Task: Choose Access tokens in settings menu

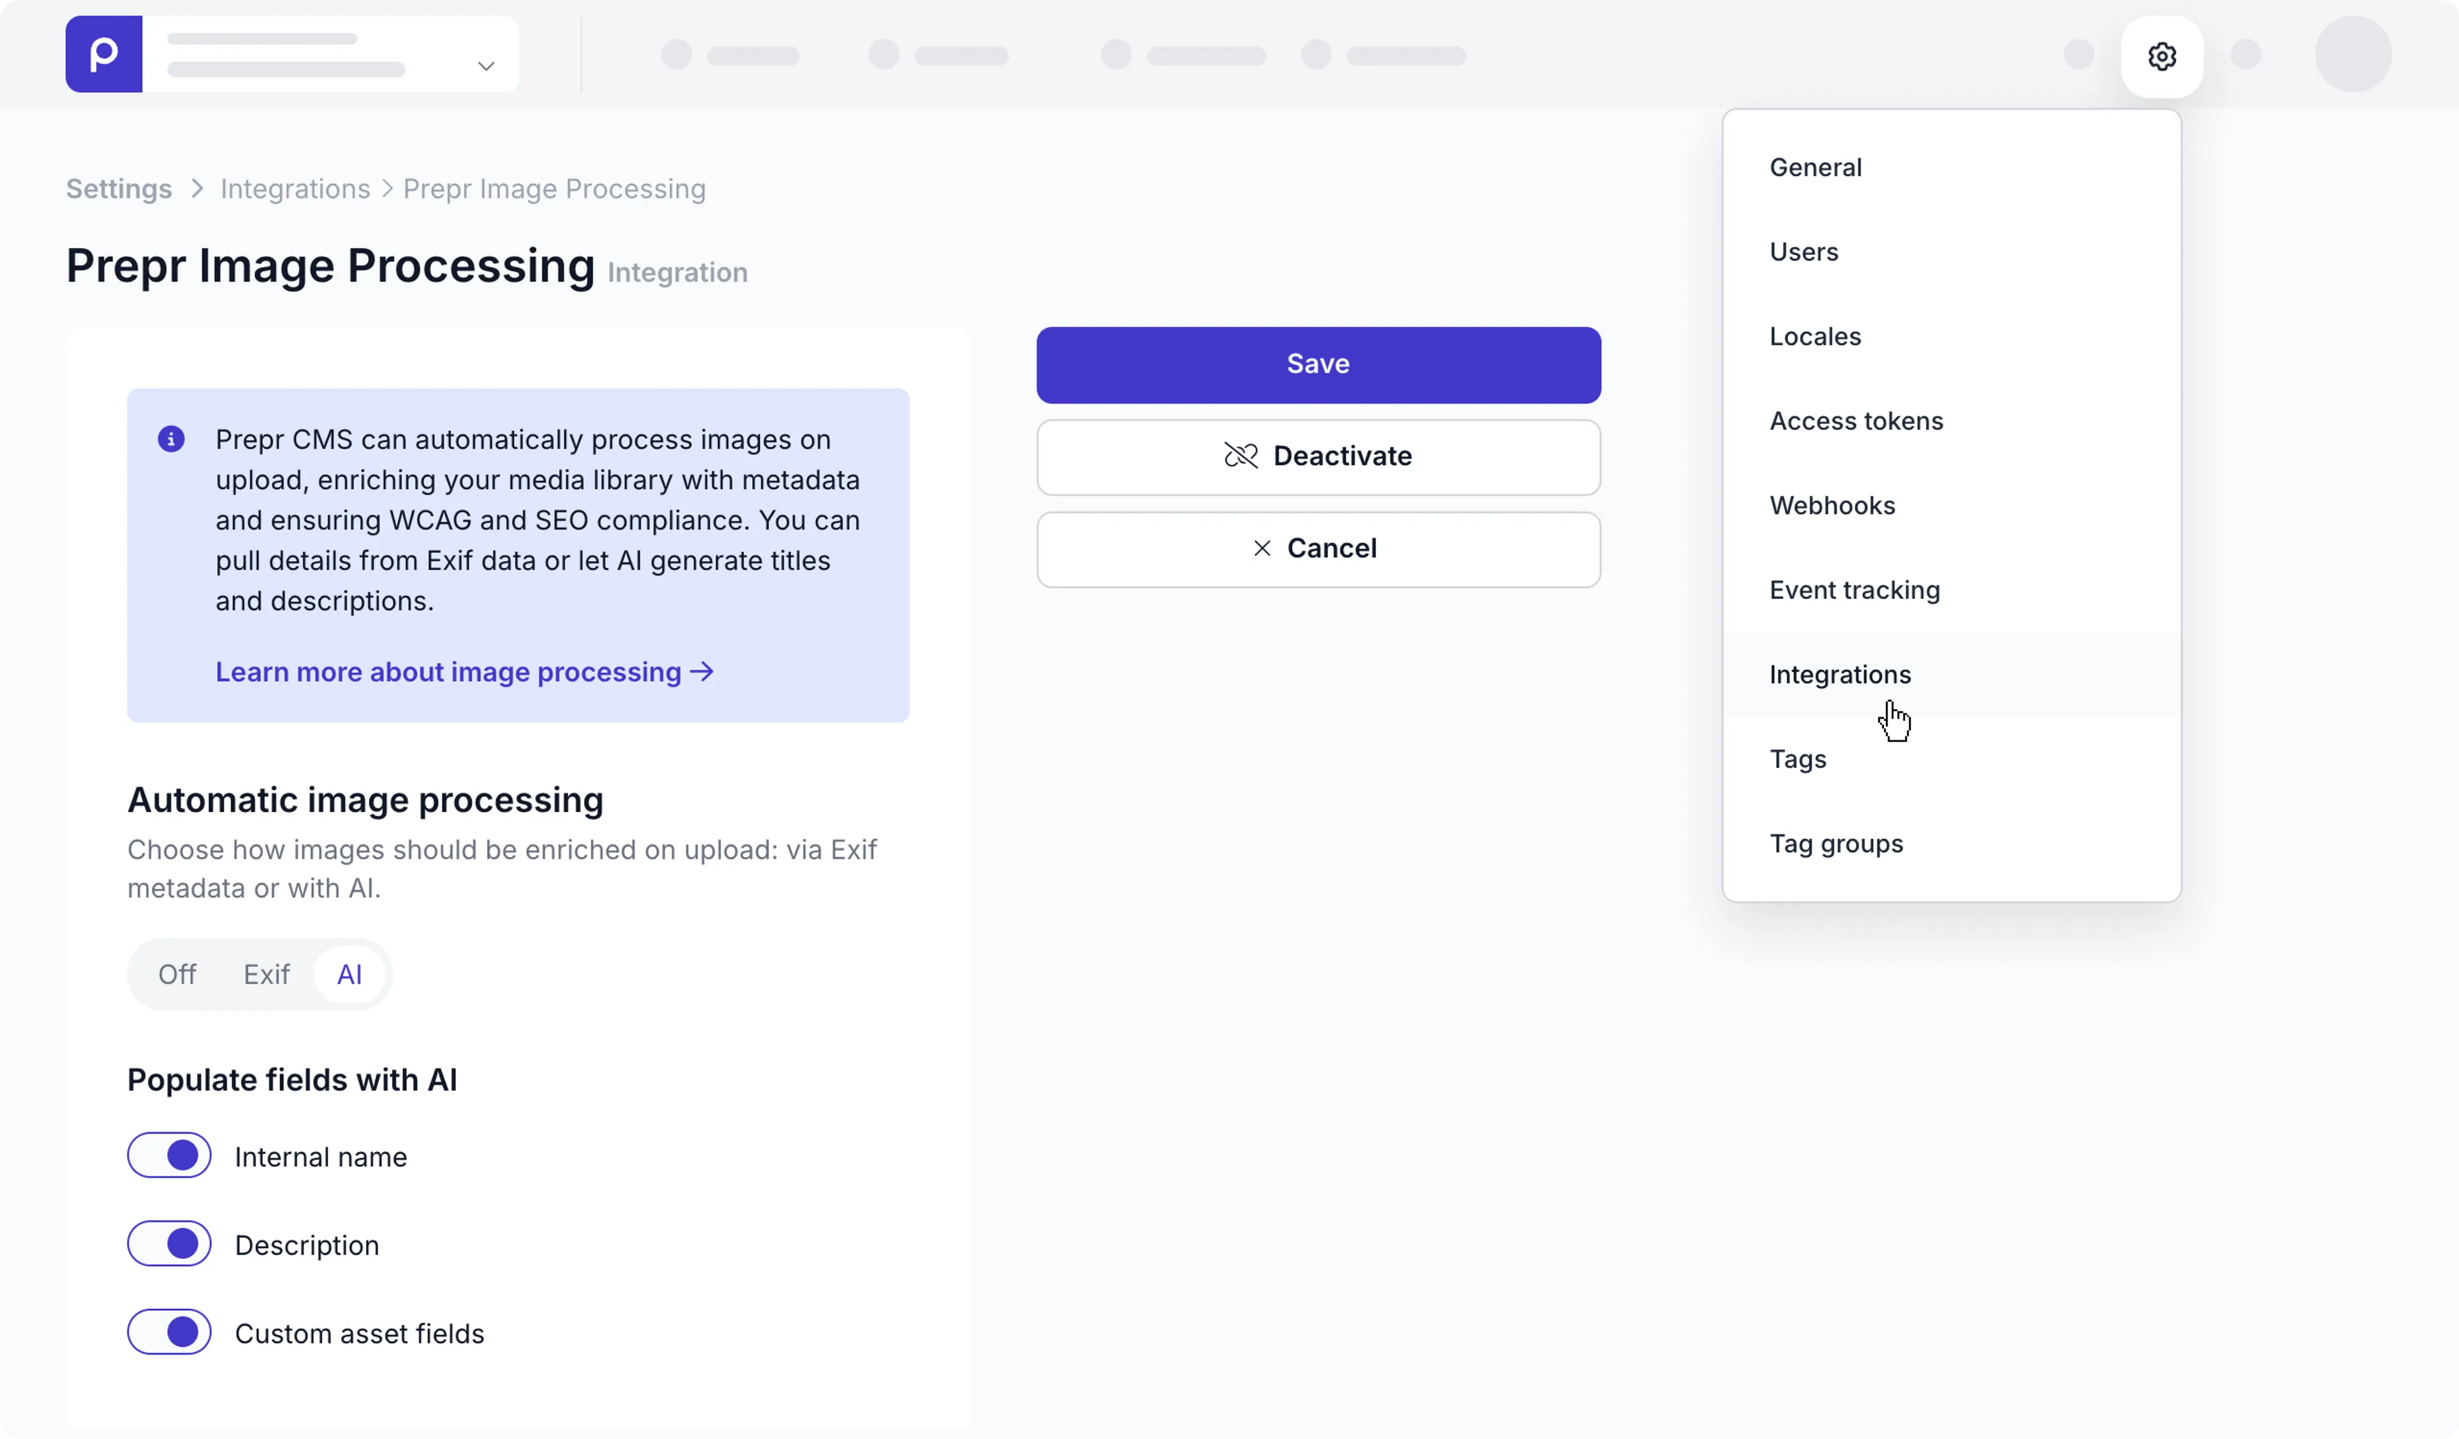Action: (1856, 421)
